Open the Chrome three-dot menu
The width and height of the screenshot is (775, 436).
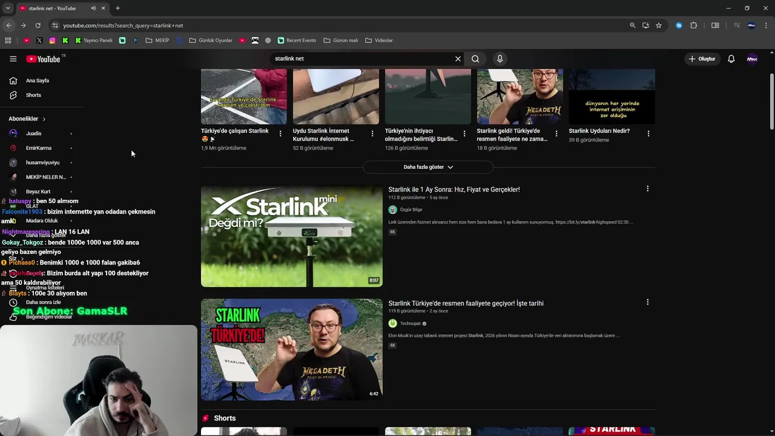pyautogui.click(x=767, y=25)
